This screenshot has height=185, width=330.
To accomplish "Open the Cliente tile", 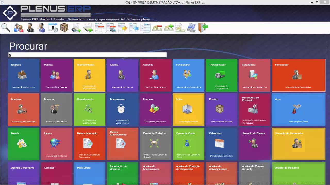I will pos(123,75).
